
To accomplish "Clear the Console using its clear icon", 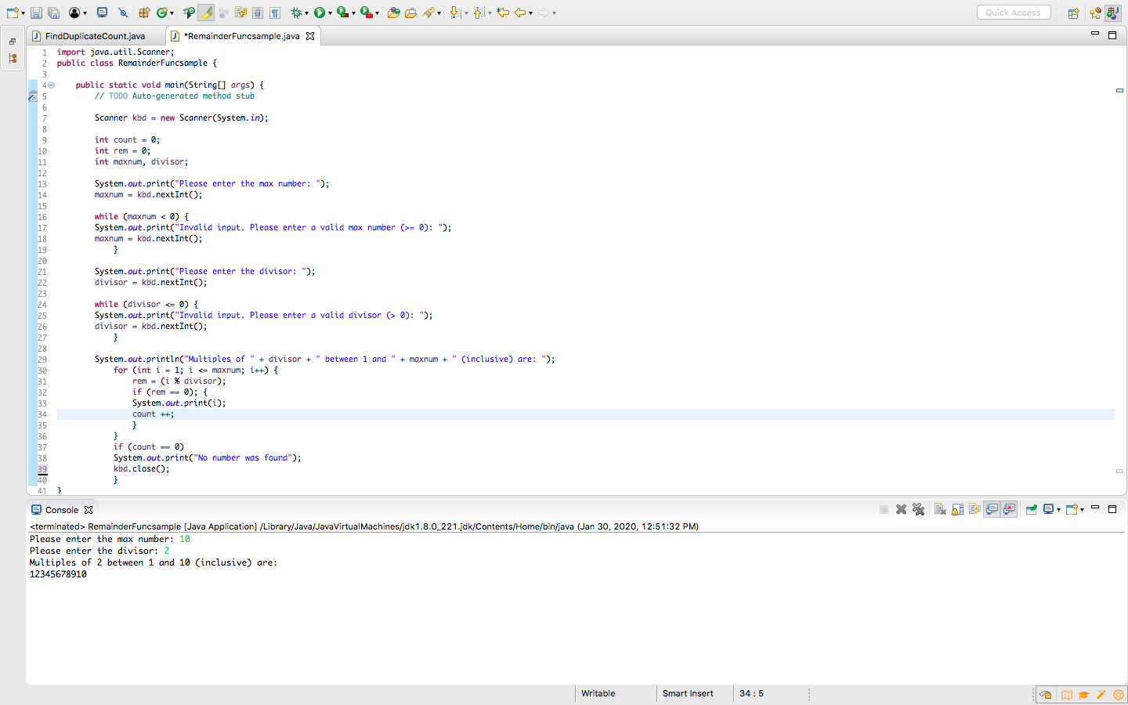I will coord(939,509).
